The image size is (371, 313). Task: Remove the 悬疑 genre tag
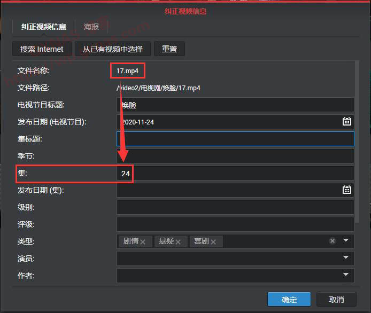point(178,242)
